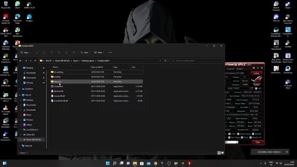297x167 pixels.
Task: Click Software game in the breadcrumb path
Action: 88,61
